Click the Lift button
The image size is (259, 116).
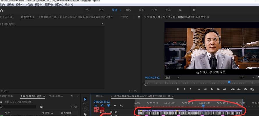[x=232, y=89]
